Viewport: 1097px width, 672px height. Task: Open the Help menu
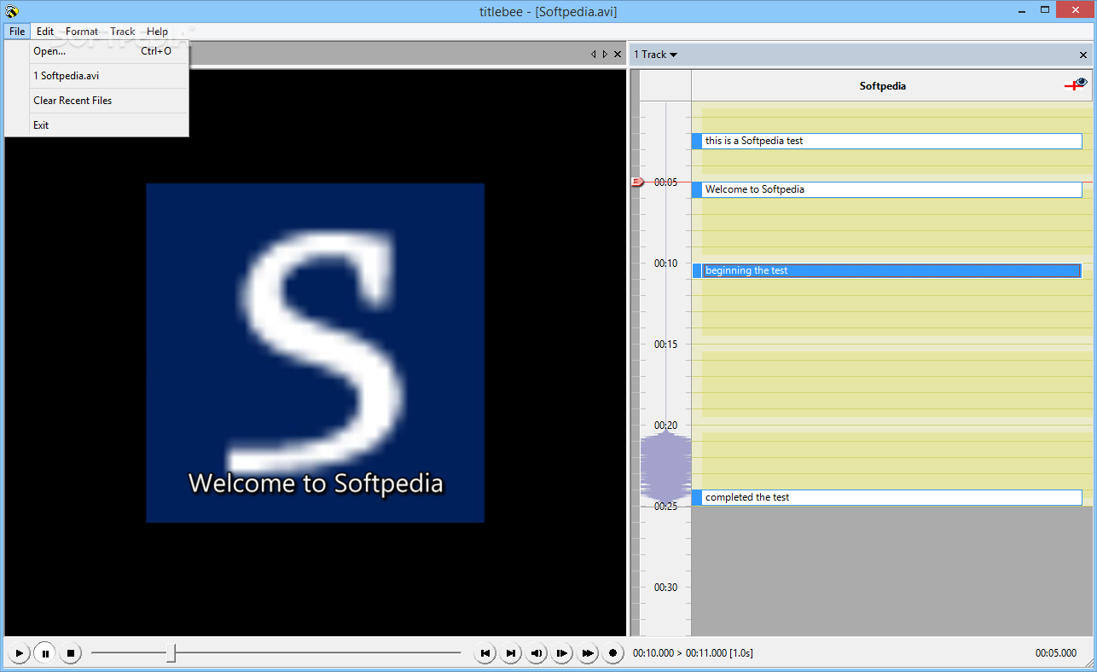pos(157,32)
